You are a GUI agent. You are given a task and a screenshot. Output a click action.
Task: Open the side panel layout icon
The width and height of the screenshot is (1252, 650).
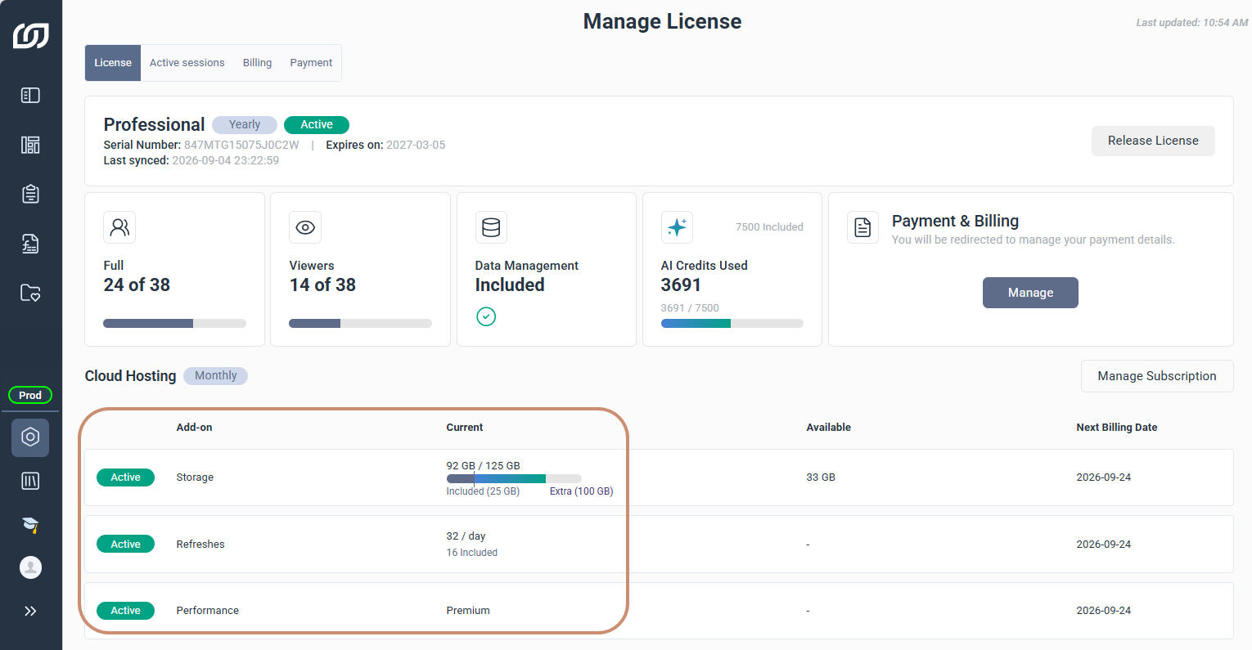click(x=30, y=96)
